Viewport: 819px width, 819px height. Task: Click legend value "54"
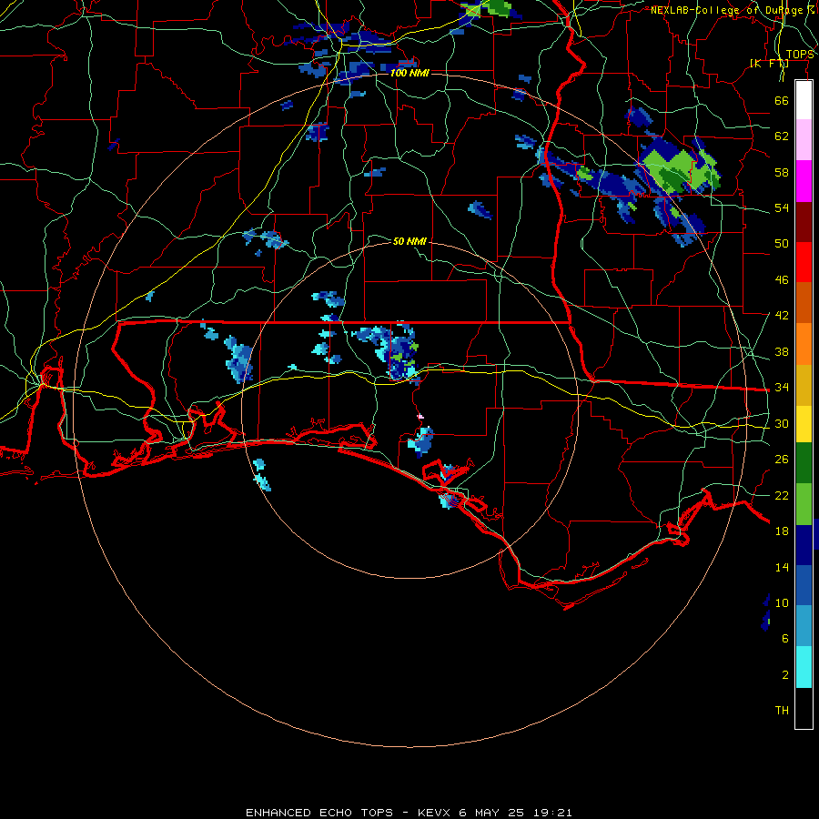point(782,207)
